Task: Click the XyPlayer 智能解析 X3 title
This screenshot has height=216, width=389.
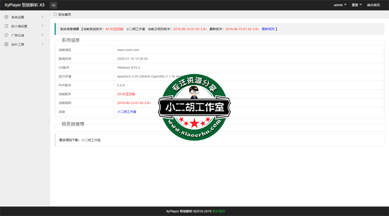Action: click(24, 5)
